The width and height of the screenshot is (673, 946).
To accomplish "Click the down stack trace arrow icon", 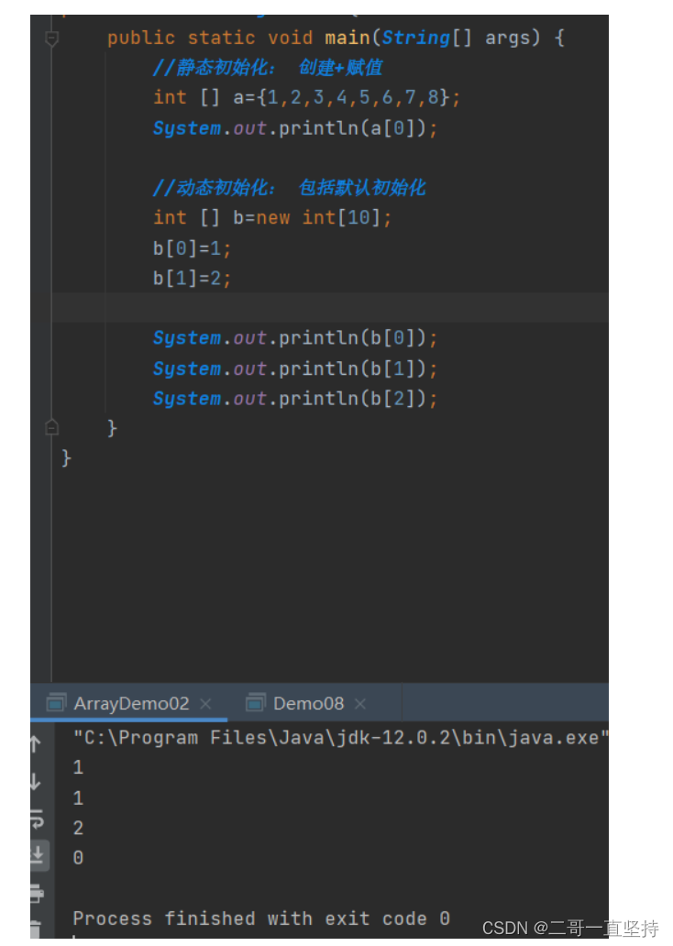I will [36, 782].
